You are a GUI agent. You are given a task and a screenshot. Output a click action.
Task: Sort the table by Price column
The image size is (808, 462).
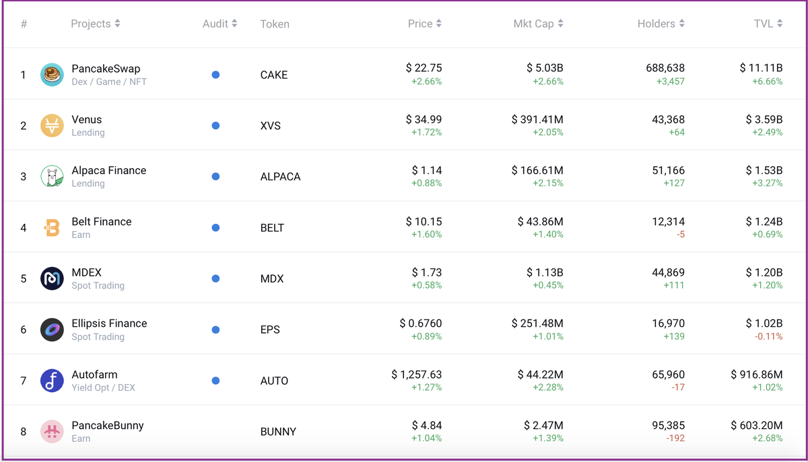[x=425, y=24]
